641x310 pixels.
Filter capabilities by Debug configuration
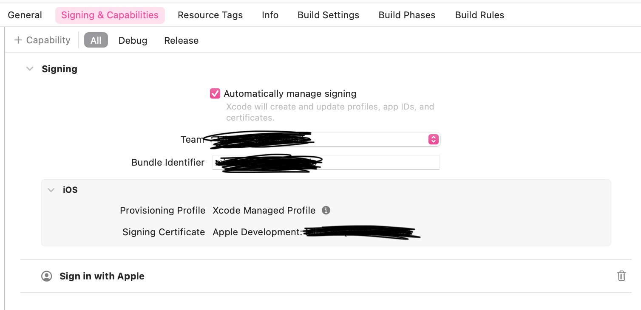pos(133,40)
